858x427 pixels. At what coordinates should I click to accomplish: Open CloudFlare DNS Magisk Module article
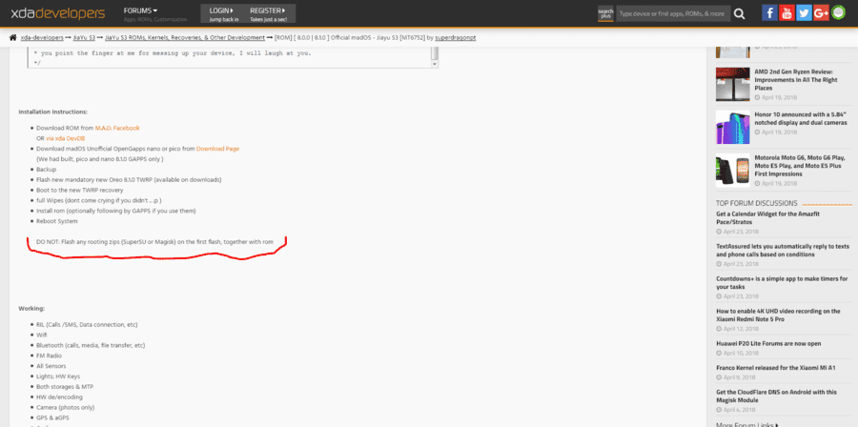point(776,396)
